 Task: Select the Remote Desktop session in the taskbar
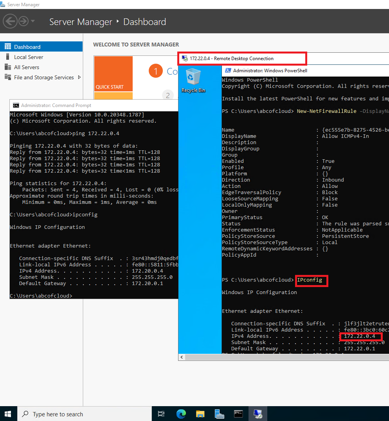[x=258, y=413]
